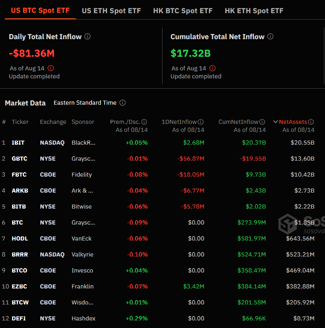This screenshot has height=328, width=325.
Task: Open the Eastern Standard Time info icon
Action: (122, 103)
